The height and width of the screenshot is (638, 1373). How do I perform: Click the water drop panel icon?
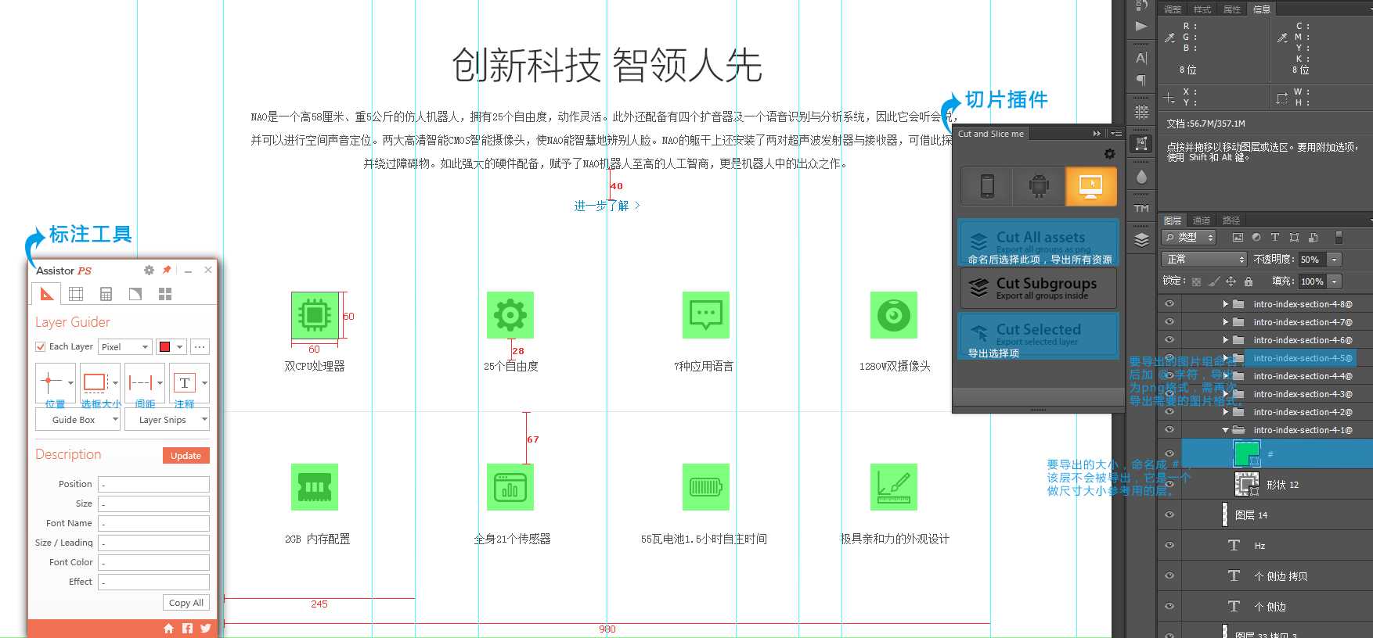1141,177
